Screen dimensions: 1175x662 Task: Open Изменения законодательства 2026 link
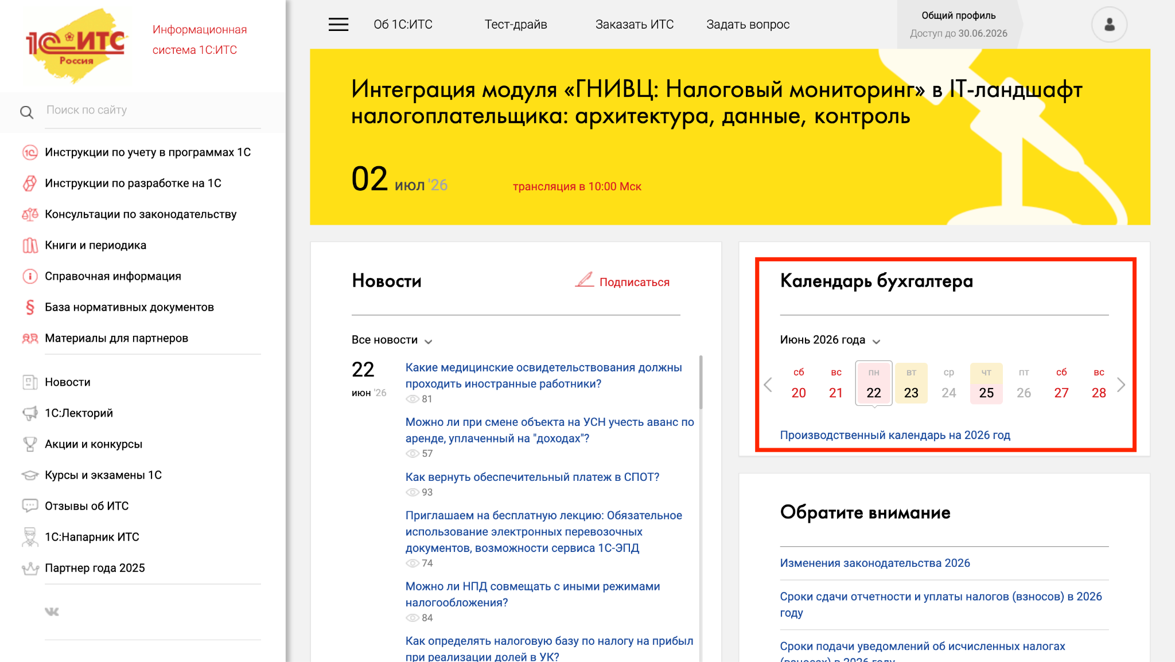pyautogui.click(x=875, y=563)
